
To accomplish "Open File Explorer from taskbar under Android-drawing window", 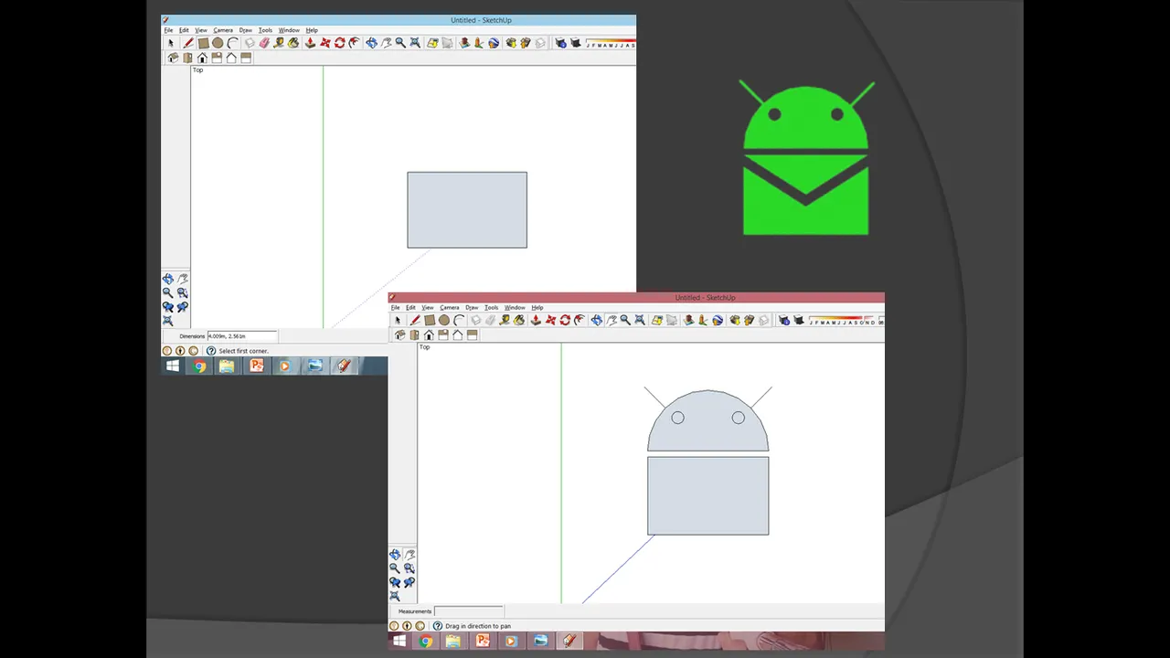I will point(454,642).
